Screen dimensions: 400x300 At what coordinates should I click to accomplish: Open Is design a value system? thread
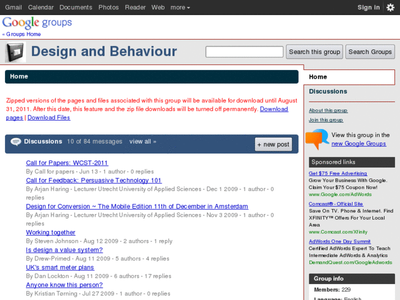[x=64, y=250]
